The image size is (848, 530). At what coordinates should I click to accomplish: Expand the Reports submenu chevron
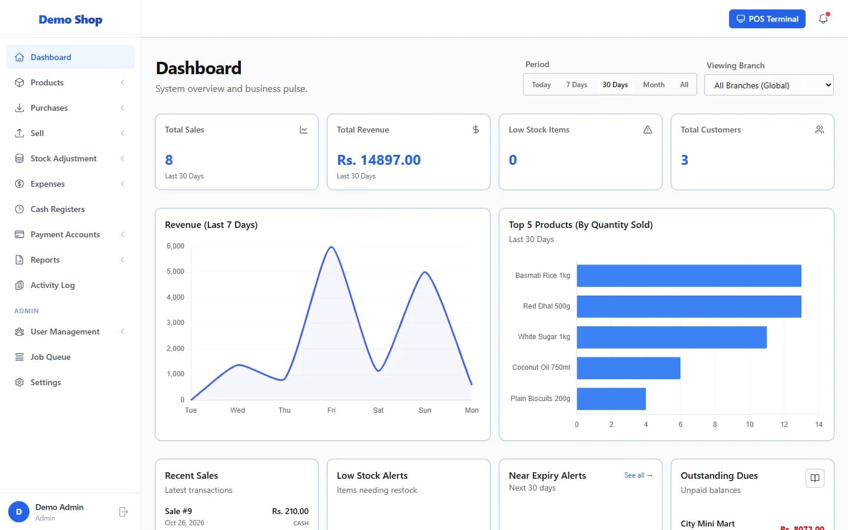coord(122,260)
